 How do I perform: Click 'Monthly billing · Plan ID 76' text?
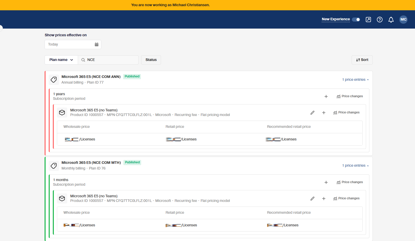point(83,168)
